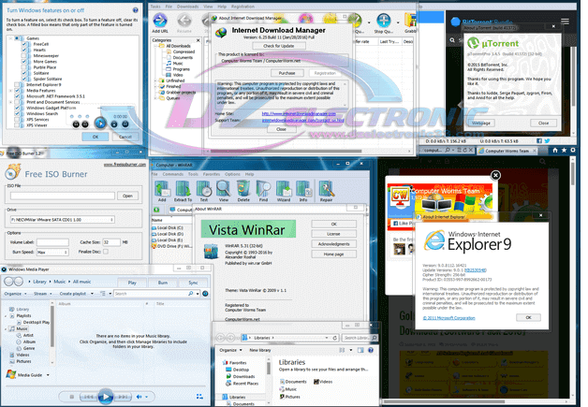The image size is (588, 407).
Task: Click the Facebook icon in uTorrent status bar
Action: (x=539, y=141)
